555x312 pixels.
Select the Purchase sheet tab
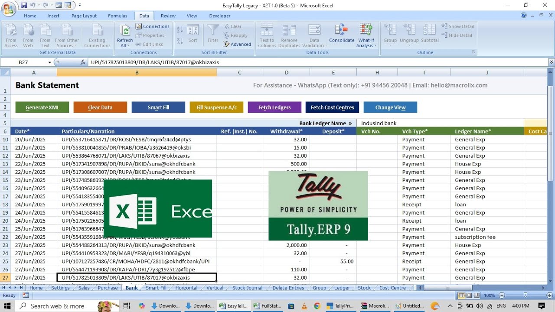108,288
